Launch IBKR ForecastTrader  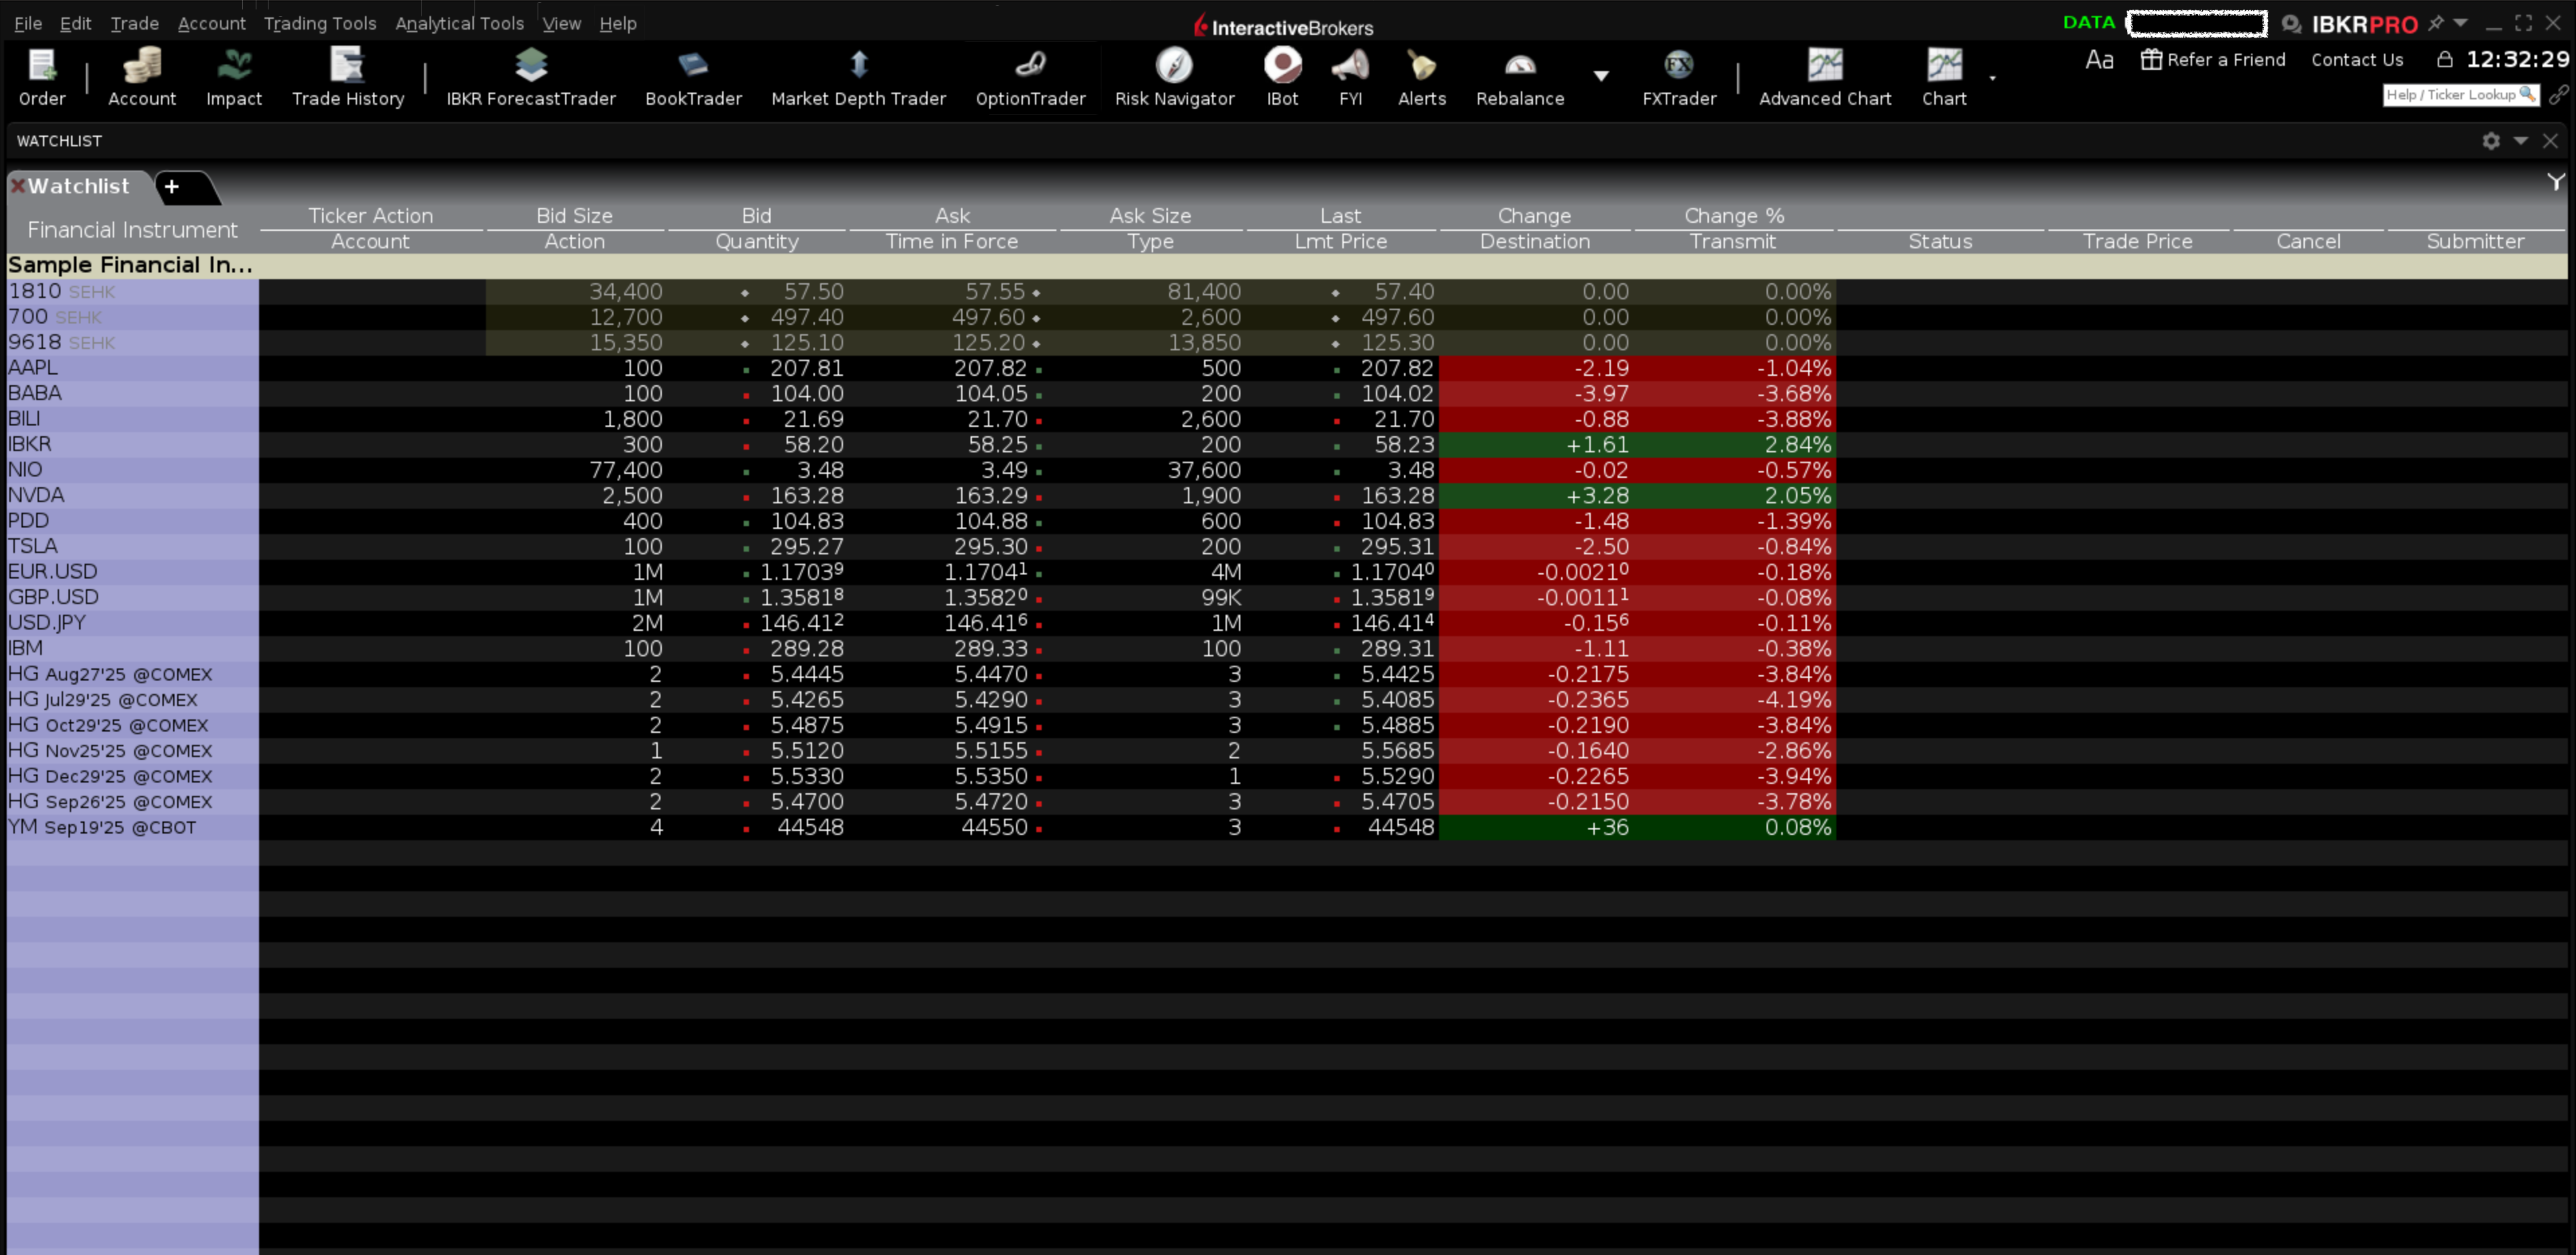coord(531,77)
